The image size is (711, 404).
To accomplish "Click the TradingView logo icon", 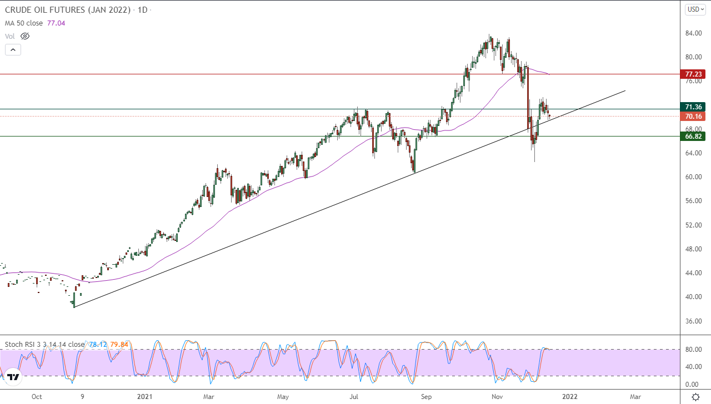I will pyautogui.click(x=13, y=377).
